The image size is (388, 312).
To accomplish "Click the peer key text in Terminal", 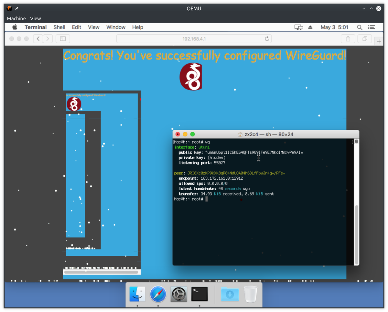I will [x=236, y=173].
